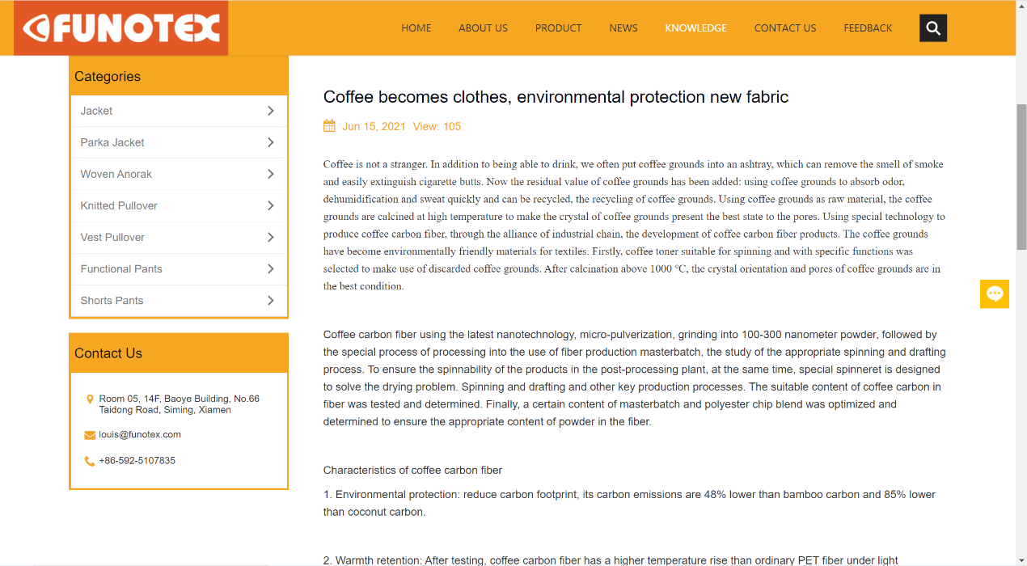Go to the HOME menu item
Image resolution: width=1027 pixels, height=566 pixels.
[416, 28]
